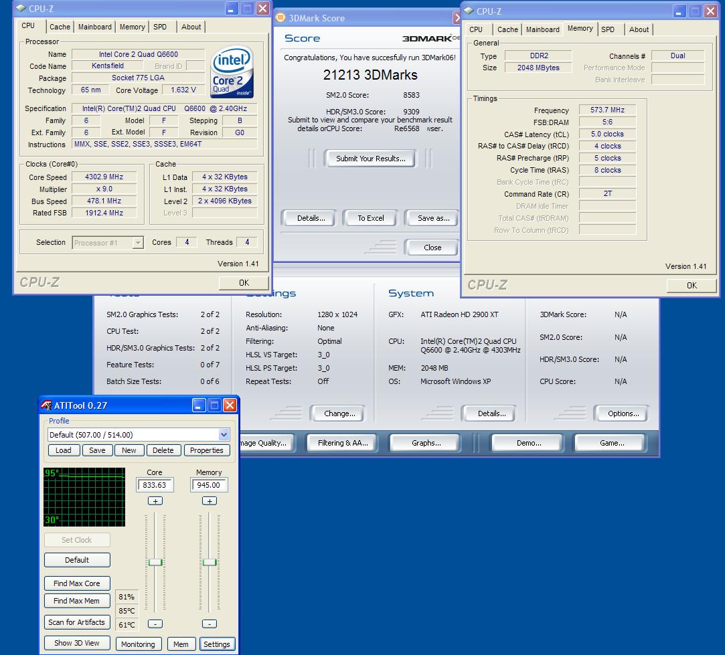Image resolution: width=725 pixels, height=655 pixels.
Task: Open Mainboard tab in right CPU-Z window
Action: tap(543, 29)
